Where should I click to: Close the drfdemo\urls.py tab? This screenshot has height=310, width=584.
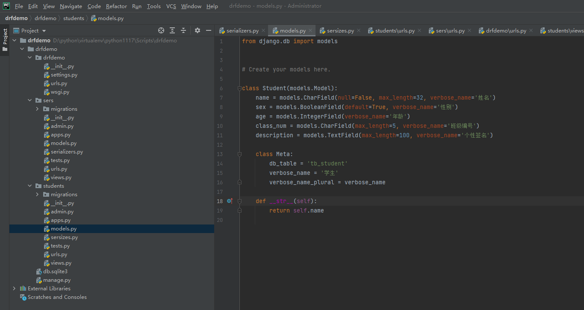coord(531,30)
